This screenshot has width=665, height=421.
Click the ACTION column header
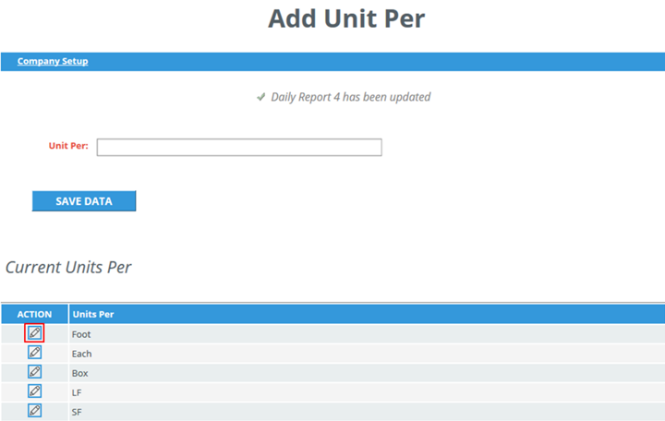34,314
